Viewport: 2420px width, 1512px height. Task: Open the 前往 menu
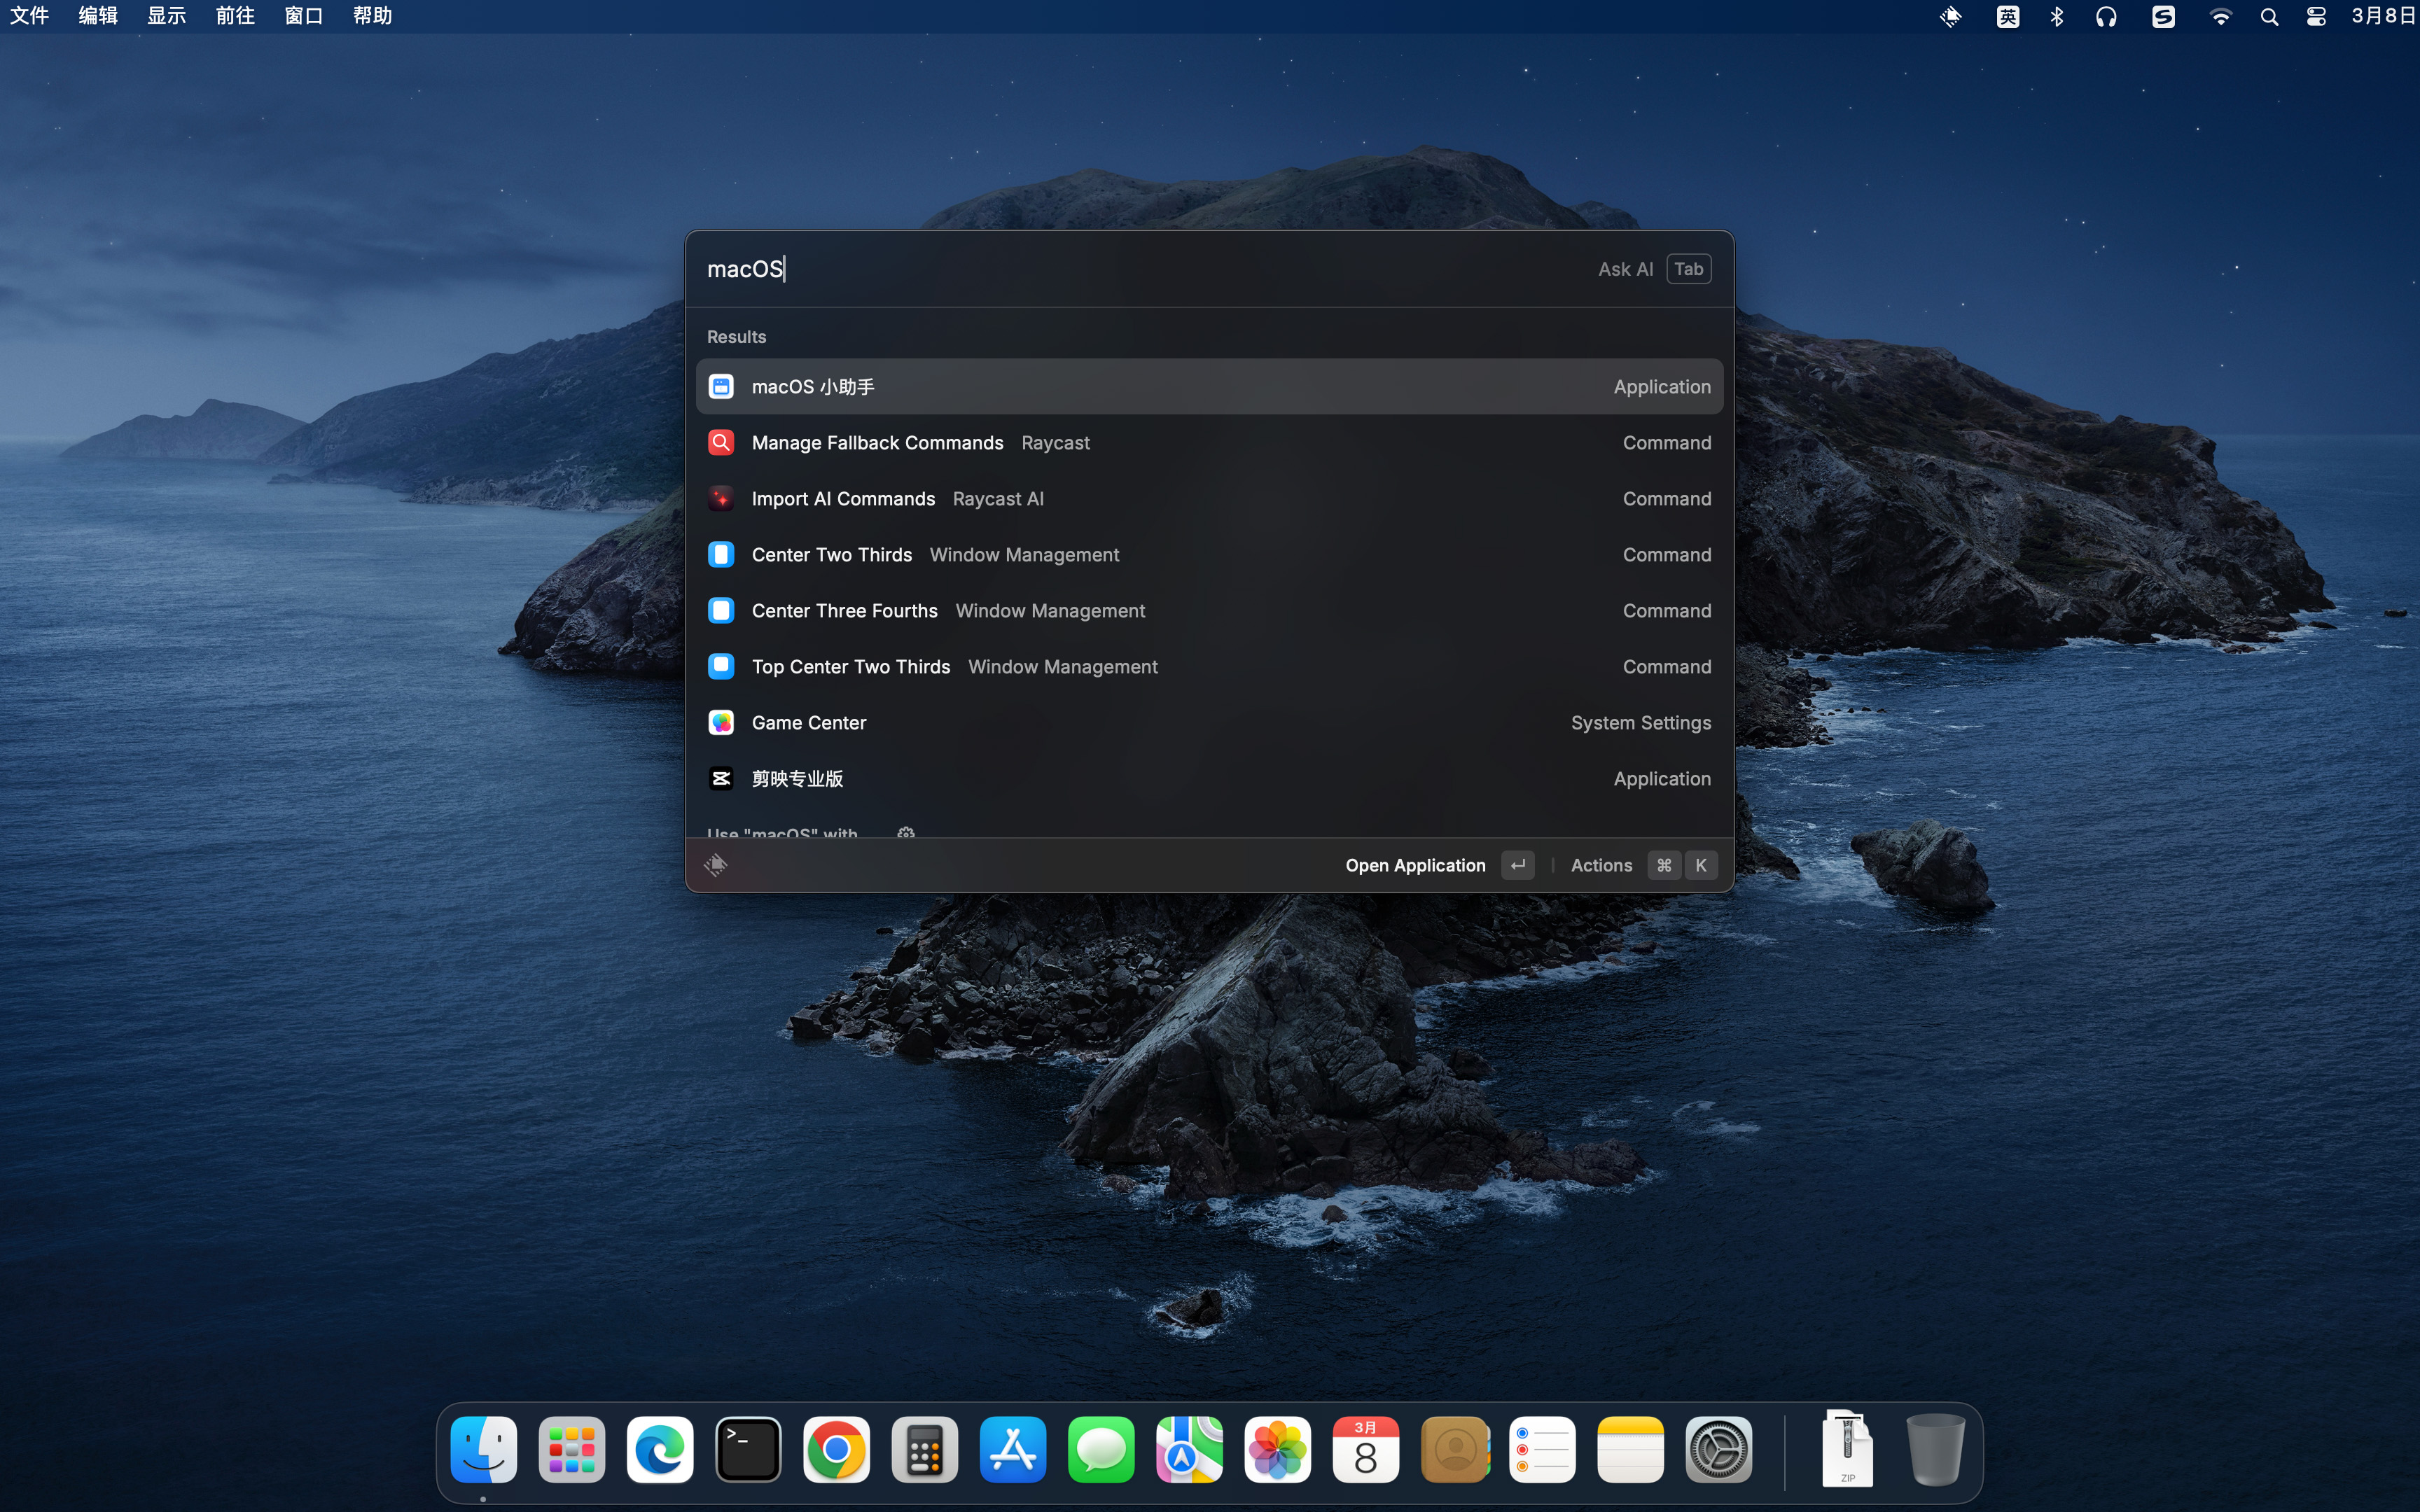pyautogui.click(x=235, y=16)
